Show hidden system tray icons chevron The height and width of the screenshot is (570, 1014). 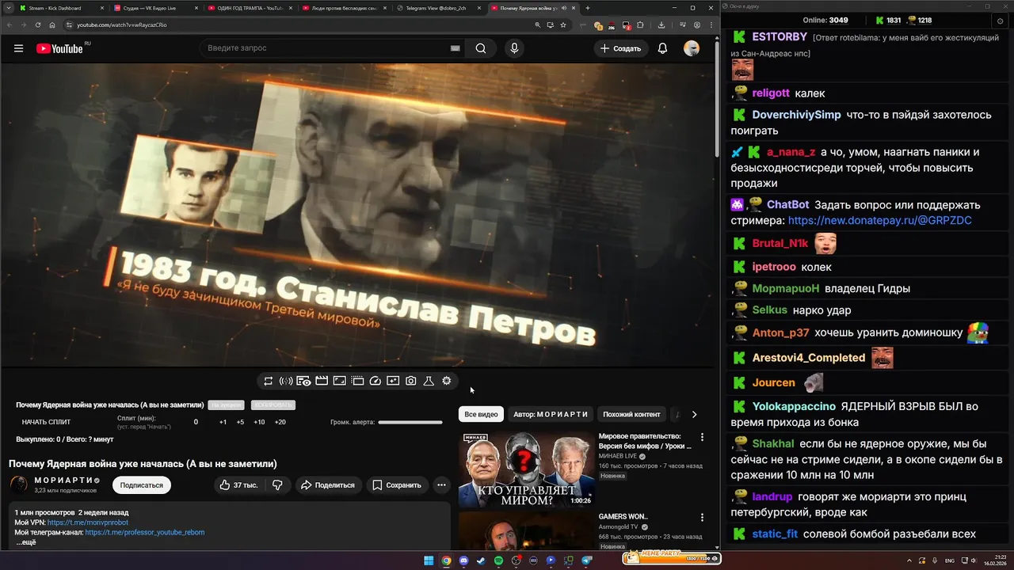(909, 560)
